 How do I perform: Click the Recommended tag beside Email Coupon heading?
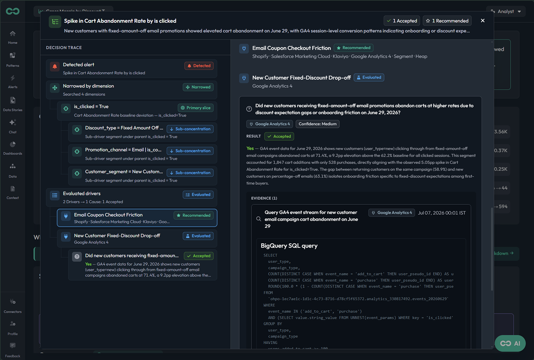(353, 48)
